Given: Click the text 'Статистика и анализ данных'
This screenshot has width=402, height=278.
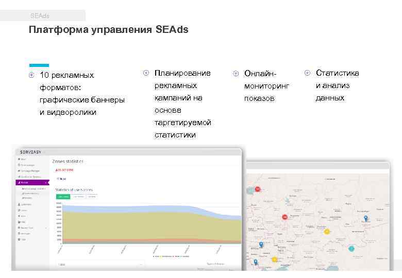Looking at the screenshot, I should (x=337, y=85).
